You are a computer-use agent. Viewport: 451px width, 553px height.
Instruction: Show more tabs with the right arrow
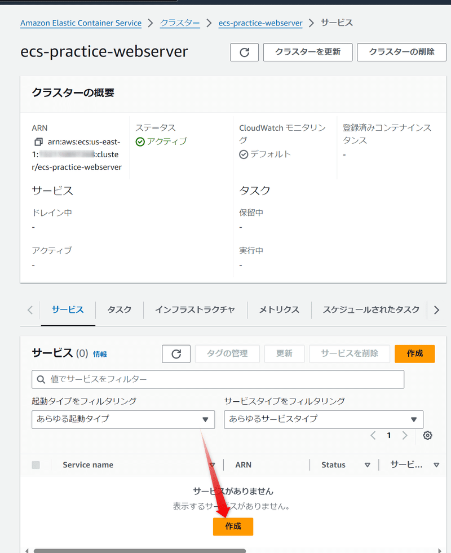[436, 310]
